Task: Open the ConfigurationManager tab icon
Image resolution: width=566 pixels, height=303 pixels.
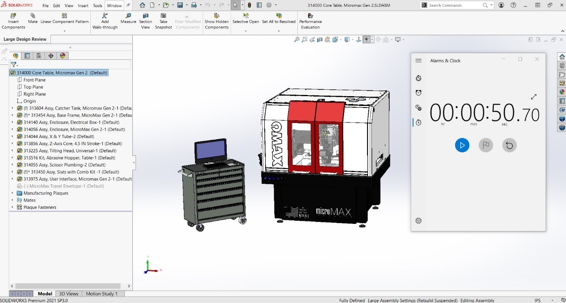Action: point(39,56)
